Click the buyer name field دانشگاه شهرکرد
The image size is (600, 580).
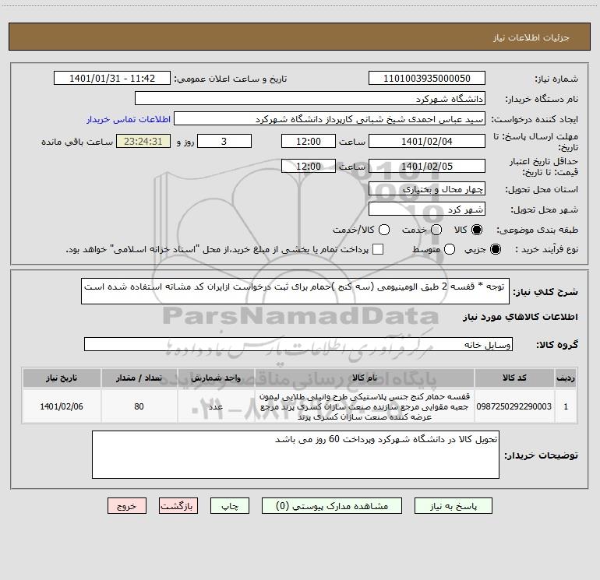point(310,98)
